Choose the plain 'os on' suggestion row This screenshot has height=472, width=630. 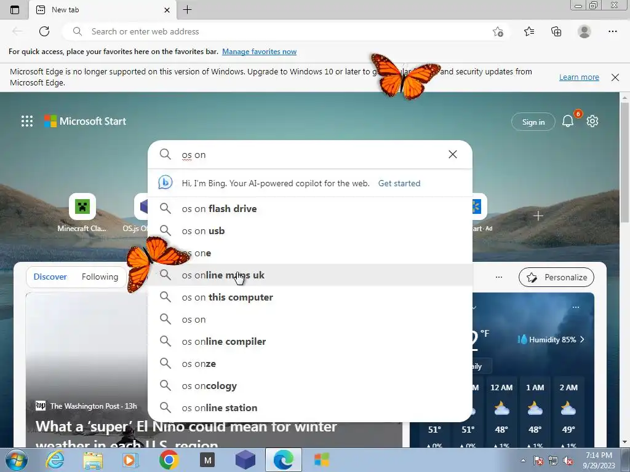[x=310, y=319]
